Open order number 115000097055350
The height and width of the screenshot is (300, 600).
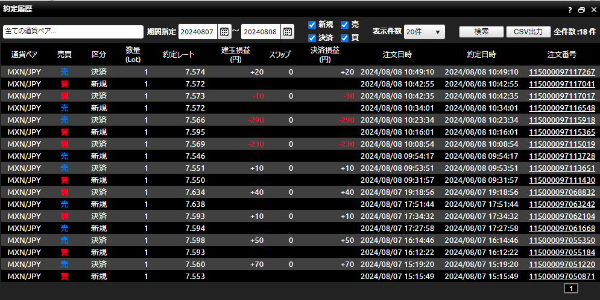click(x=562, y=240)
